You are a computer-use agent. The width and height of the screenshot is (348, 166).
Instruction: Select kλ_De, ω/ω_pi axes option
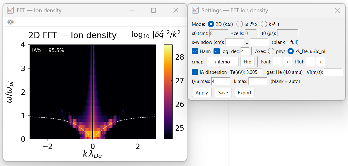(306, 51)
